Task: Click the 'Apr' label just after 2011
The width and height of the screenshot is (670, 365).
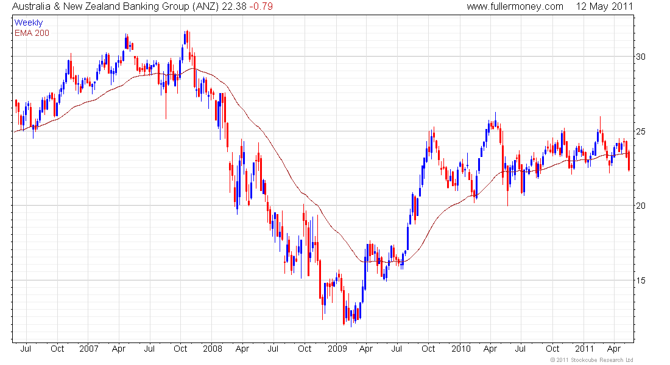Action: (614, 349)
